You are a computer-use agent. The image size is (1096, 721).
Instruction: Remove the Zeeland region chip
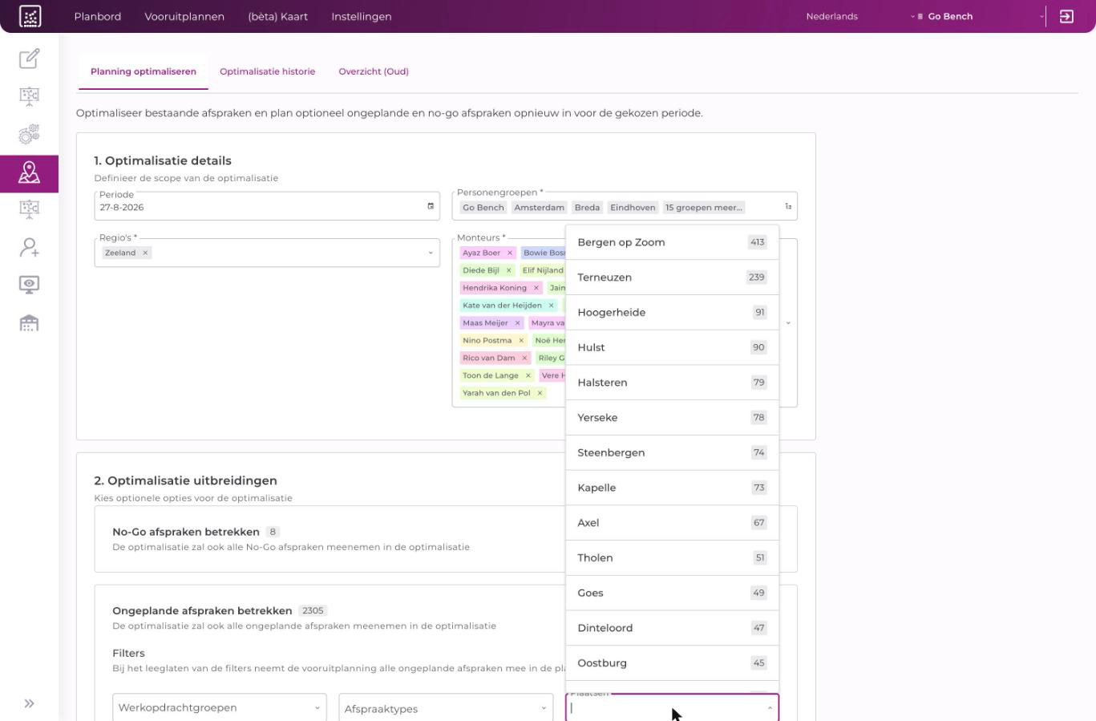[x=145, y=253]
